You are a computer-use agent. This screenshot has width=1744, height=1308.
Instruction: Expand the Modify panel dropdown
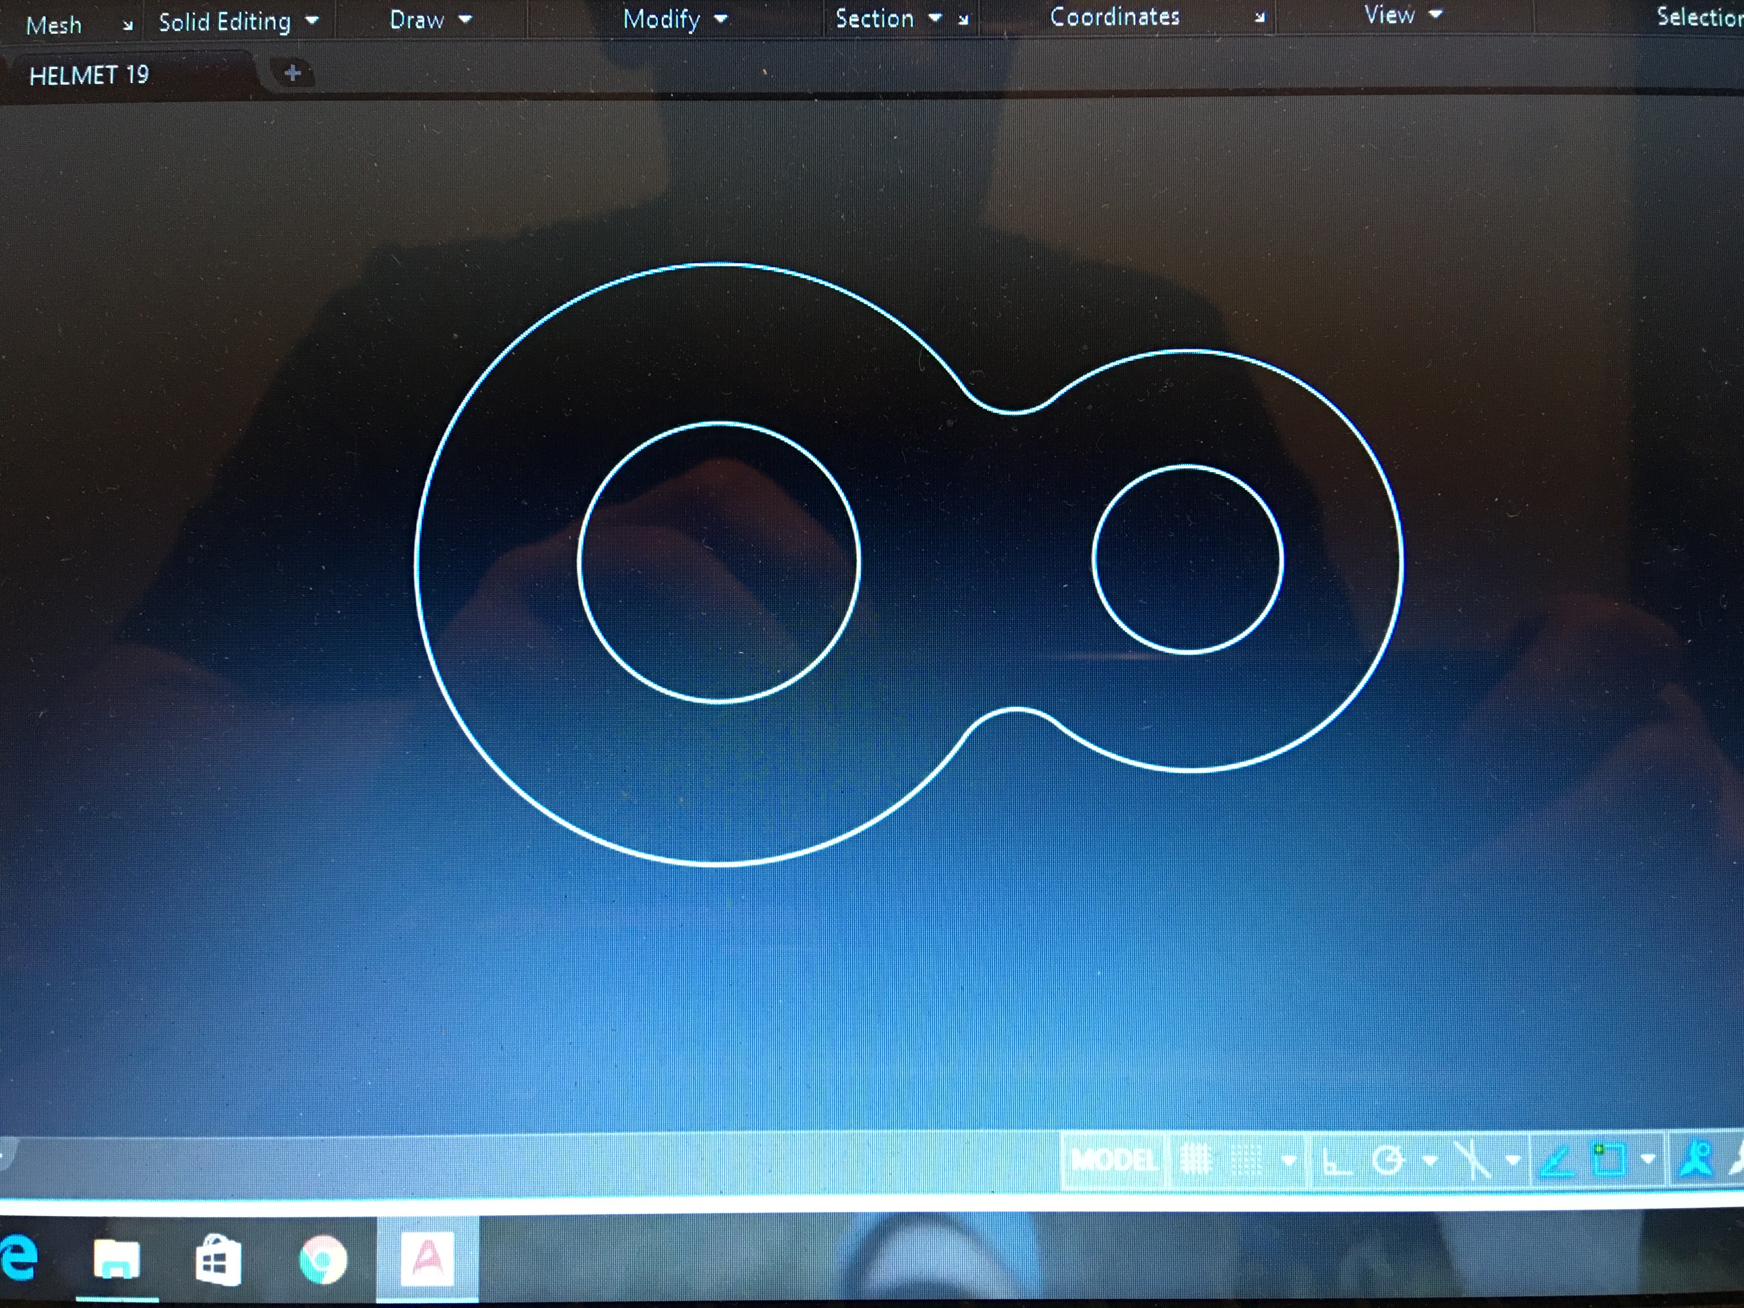coord(721,18)
